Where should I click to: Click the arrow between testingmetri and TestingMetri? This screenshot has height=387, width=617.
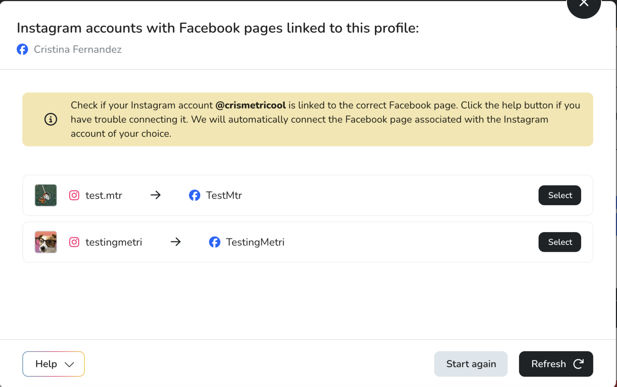(x=175, y=242)
